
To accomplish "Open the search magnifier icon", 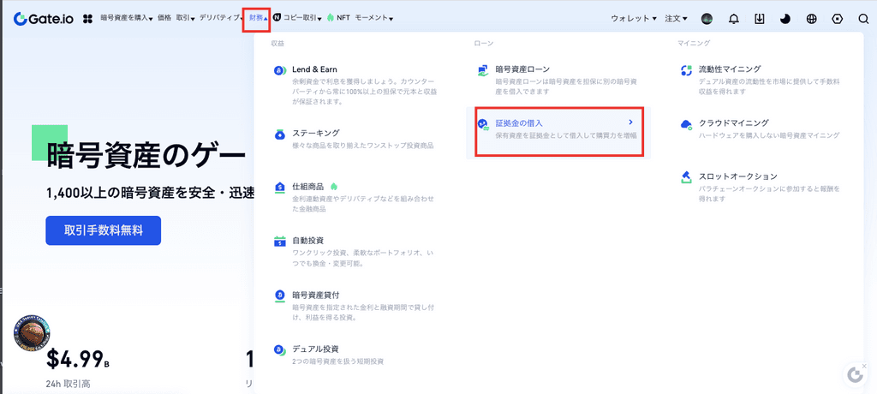I will (x=862, y=19).
